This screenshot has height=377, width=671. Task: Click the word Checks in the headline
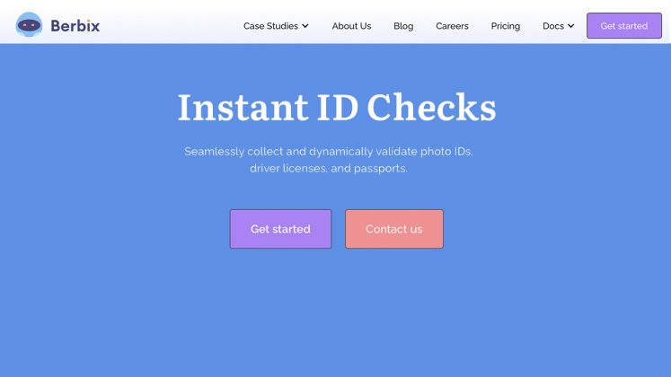pos(431,107)
